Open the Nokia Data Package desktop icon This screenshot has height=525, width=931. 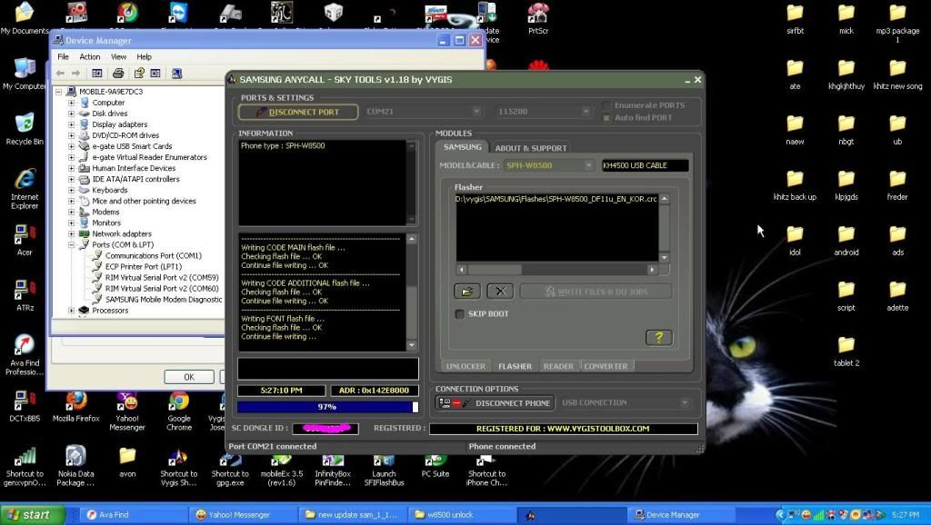76,466
